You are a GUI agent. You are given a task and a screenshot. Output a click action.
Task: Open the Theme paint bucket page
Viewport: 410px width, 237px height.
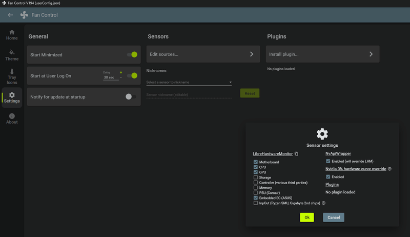(x=12, y=55)
